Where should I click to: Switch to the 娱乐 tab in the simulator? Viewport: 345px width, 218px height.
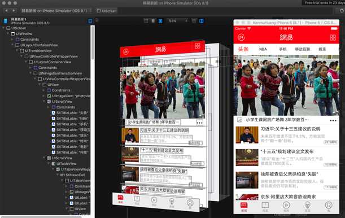tap(322, 49)
